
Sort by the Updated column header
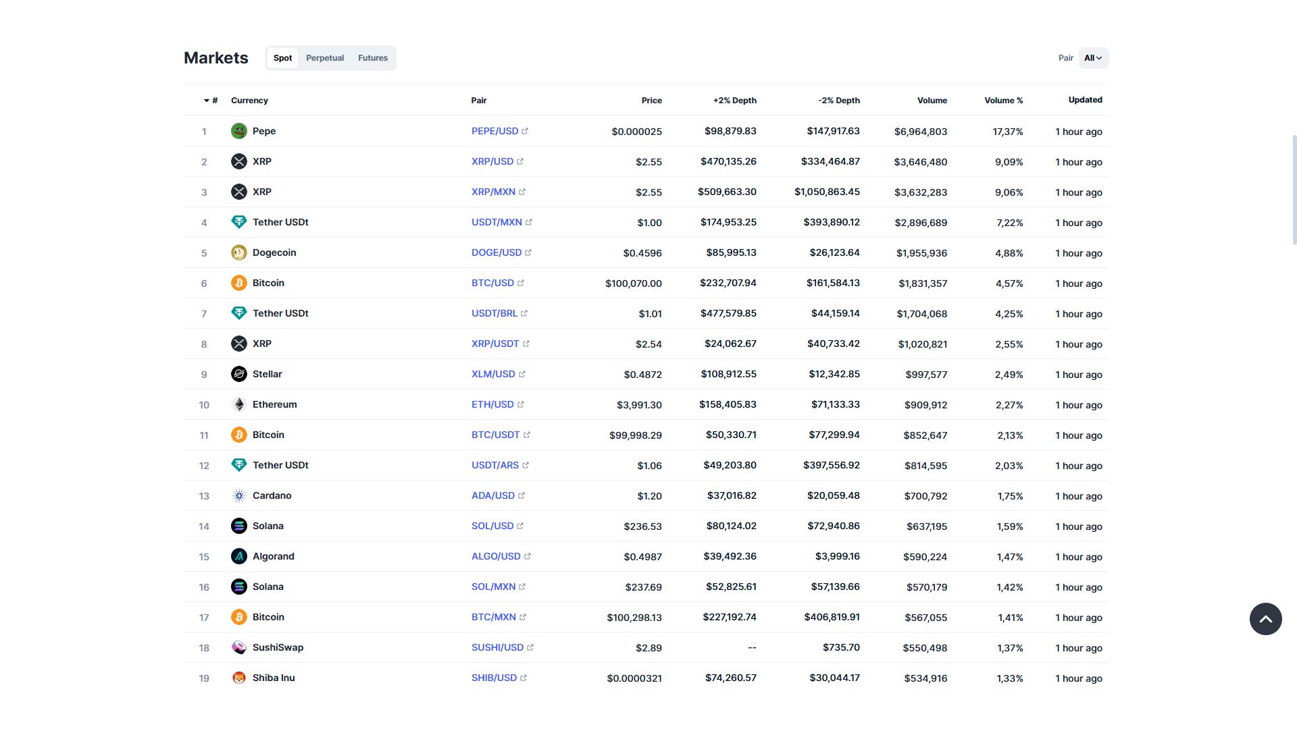(x=1085, y=100)
